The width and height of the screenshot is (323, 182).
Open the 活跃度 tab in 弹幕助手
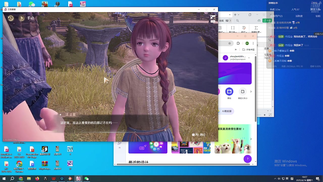pyautogui.click(x=299, y=16)
